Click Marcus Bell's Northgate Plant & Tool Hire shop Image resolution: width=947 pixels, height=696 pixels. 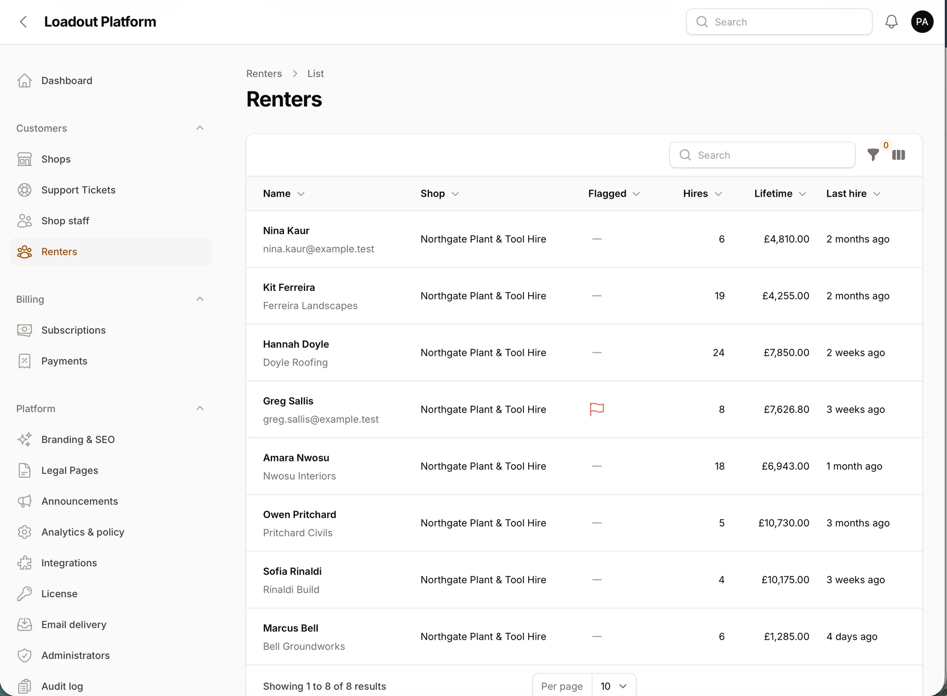pyautogui.click(x=483, y=636)
